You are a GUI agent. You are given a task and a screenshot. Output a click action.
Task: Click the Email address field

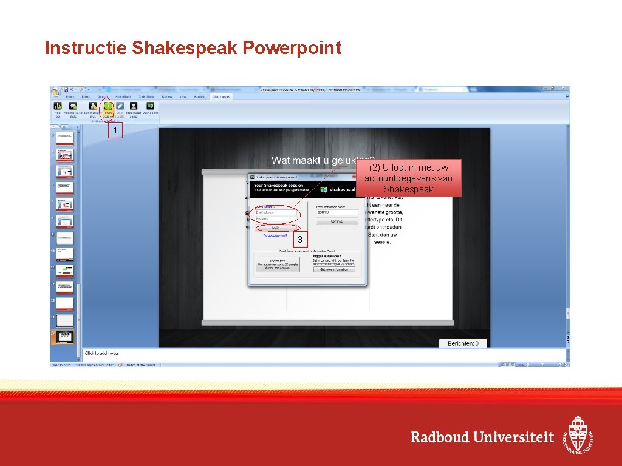point(276,212)
